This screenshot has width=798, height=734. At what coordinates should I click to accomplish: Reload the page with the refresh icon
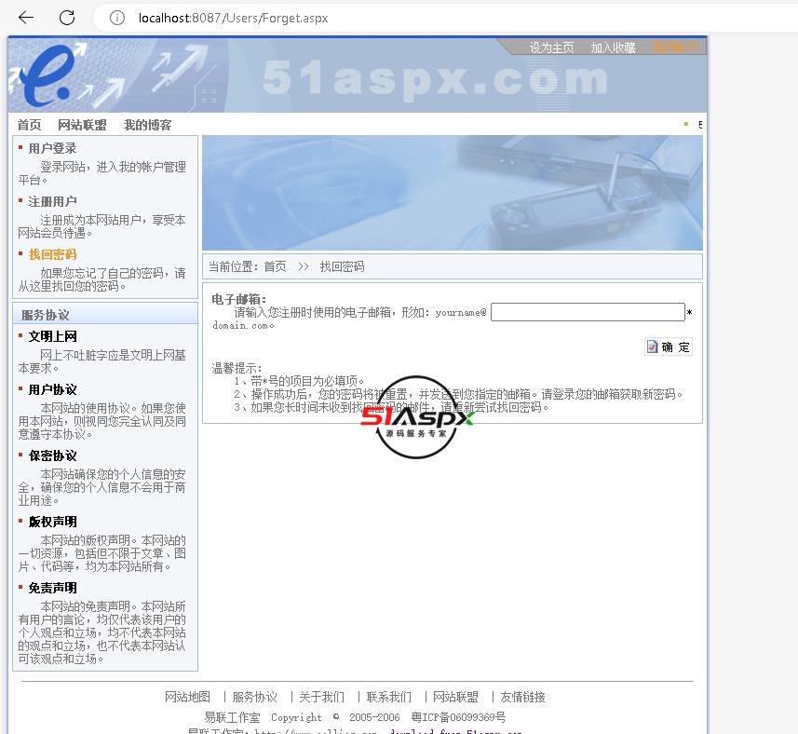[67, 18]
